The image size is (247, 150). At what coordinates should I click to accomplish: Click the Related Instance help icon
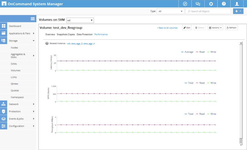point(47,43)
